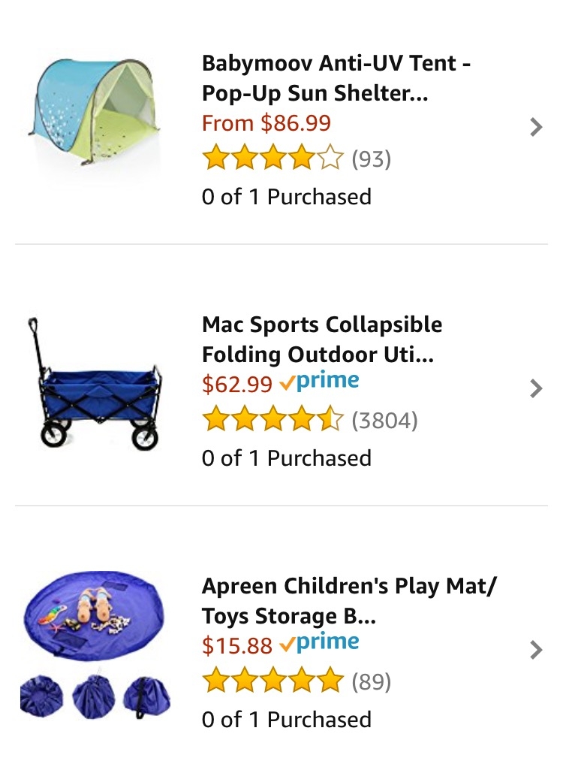Screen dimensions: 563x761
Task: Tap the Prime badge beside $62.99
Action: tap(320, 382)
